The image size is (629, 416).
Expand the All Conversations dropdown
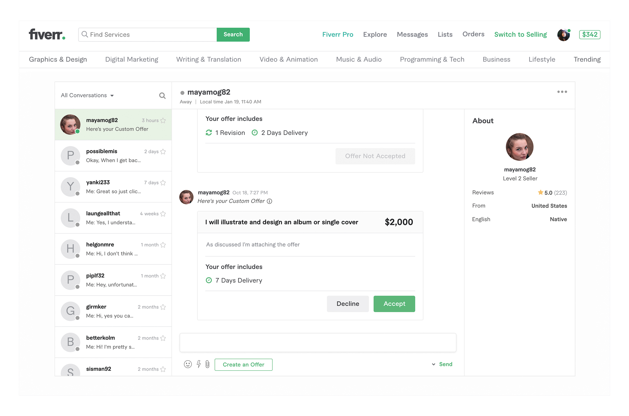click(87, 96)
